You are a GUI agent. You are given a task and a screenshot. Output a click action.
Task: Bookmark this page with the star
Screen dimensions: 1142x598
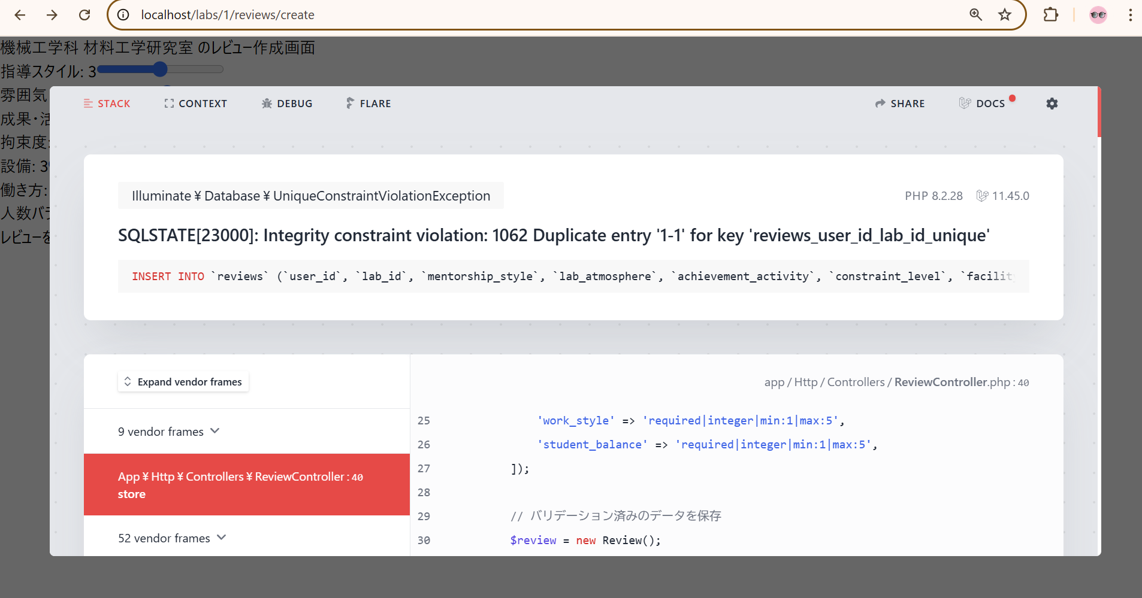click(x=1005, y=15)
